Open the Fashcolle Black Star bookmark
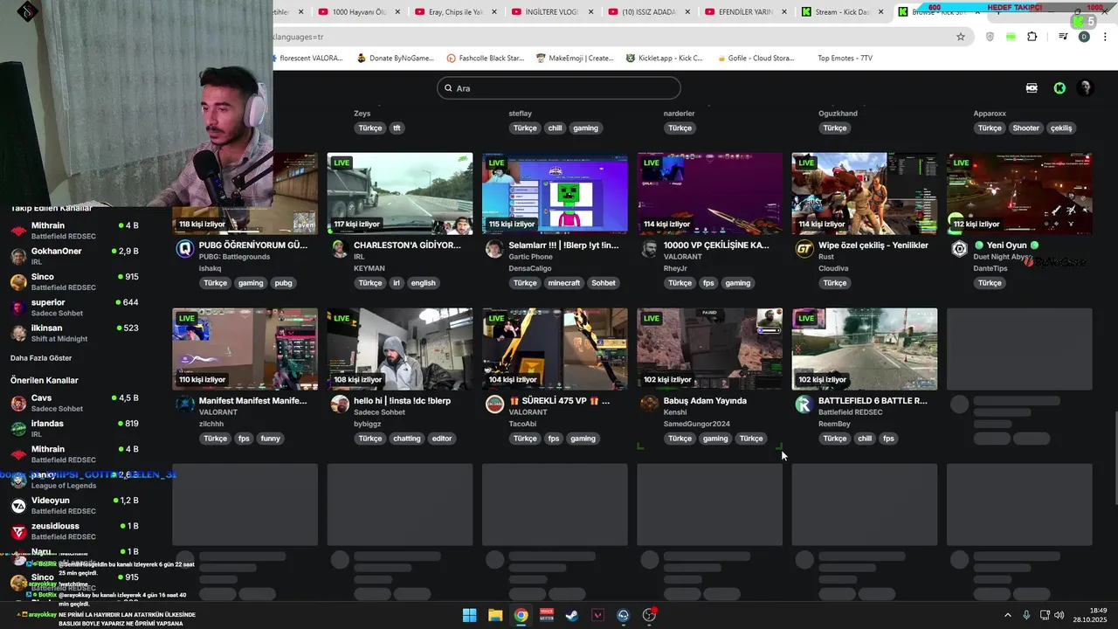This screenshot has height=629, width=1118. [485, 59]
